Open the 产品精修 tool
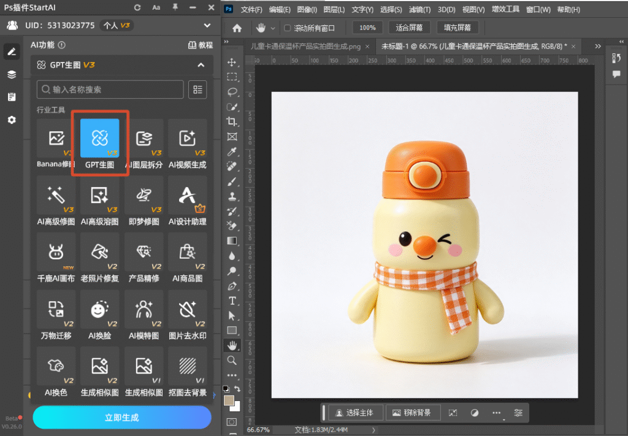This screenshot has width=628, height=436. (x=144, y=258)
